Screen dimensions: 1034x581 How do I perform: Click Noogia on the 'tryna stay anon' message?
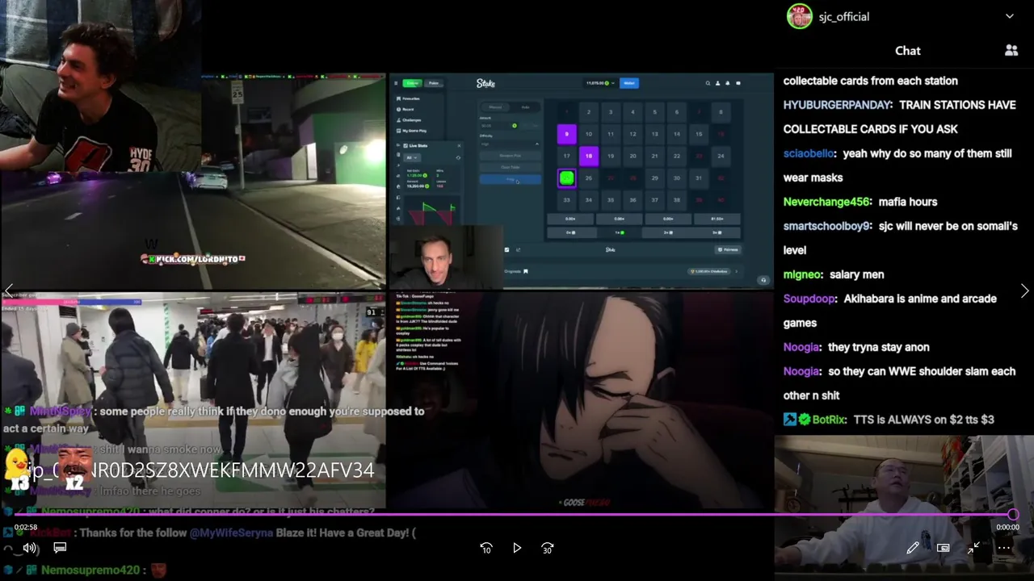pyautogui.click(x=802, y=347)
